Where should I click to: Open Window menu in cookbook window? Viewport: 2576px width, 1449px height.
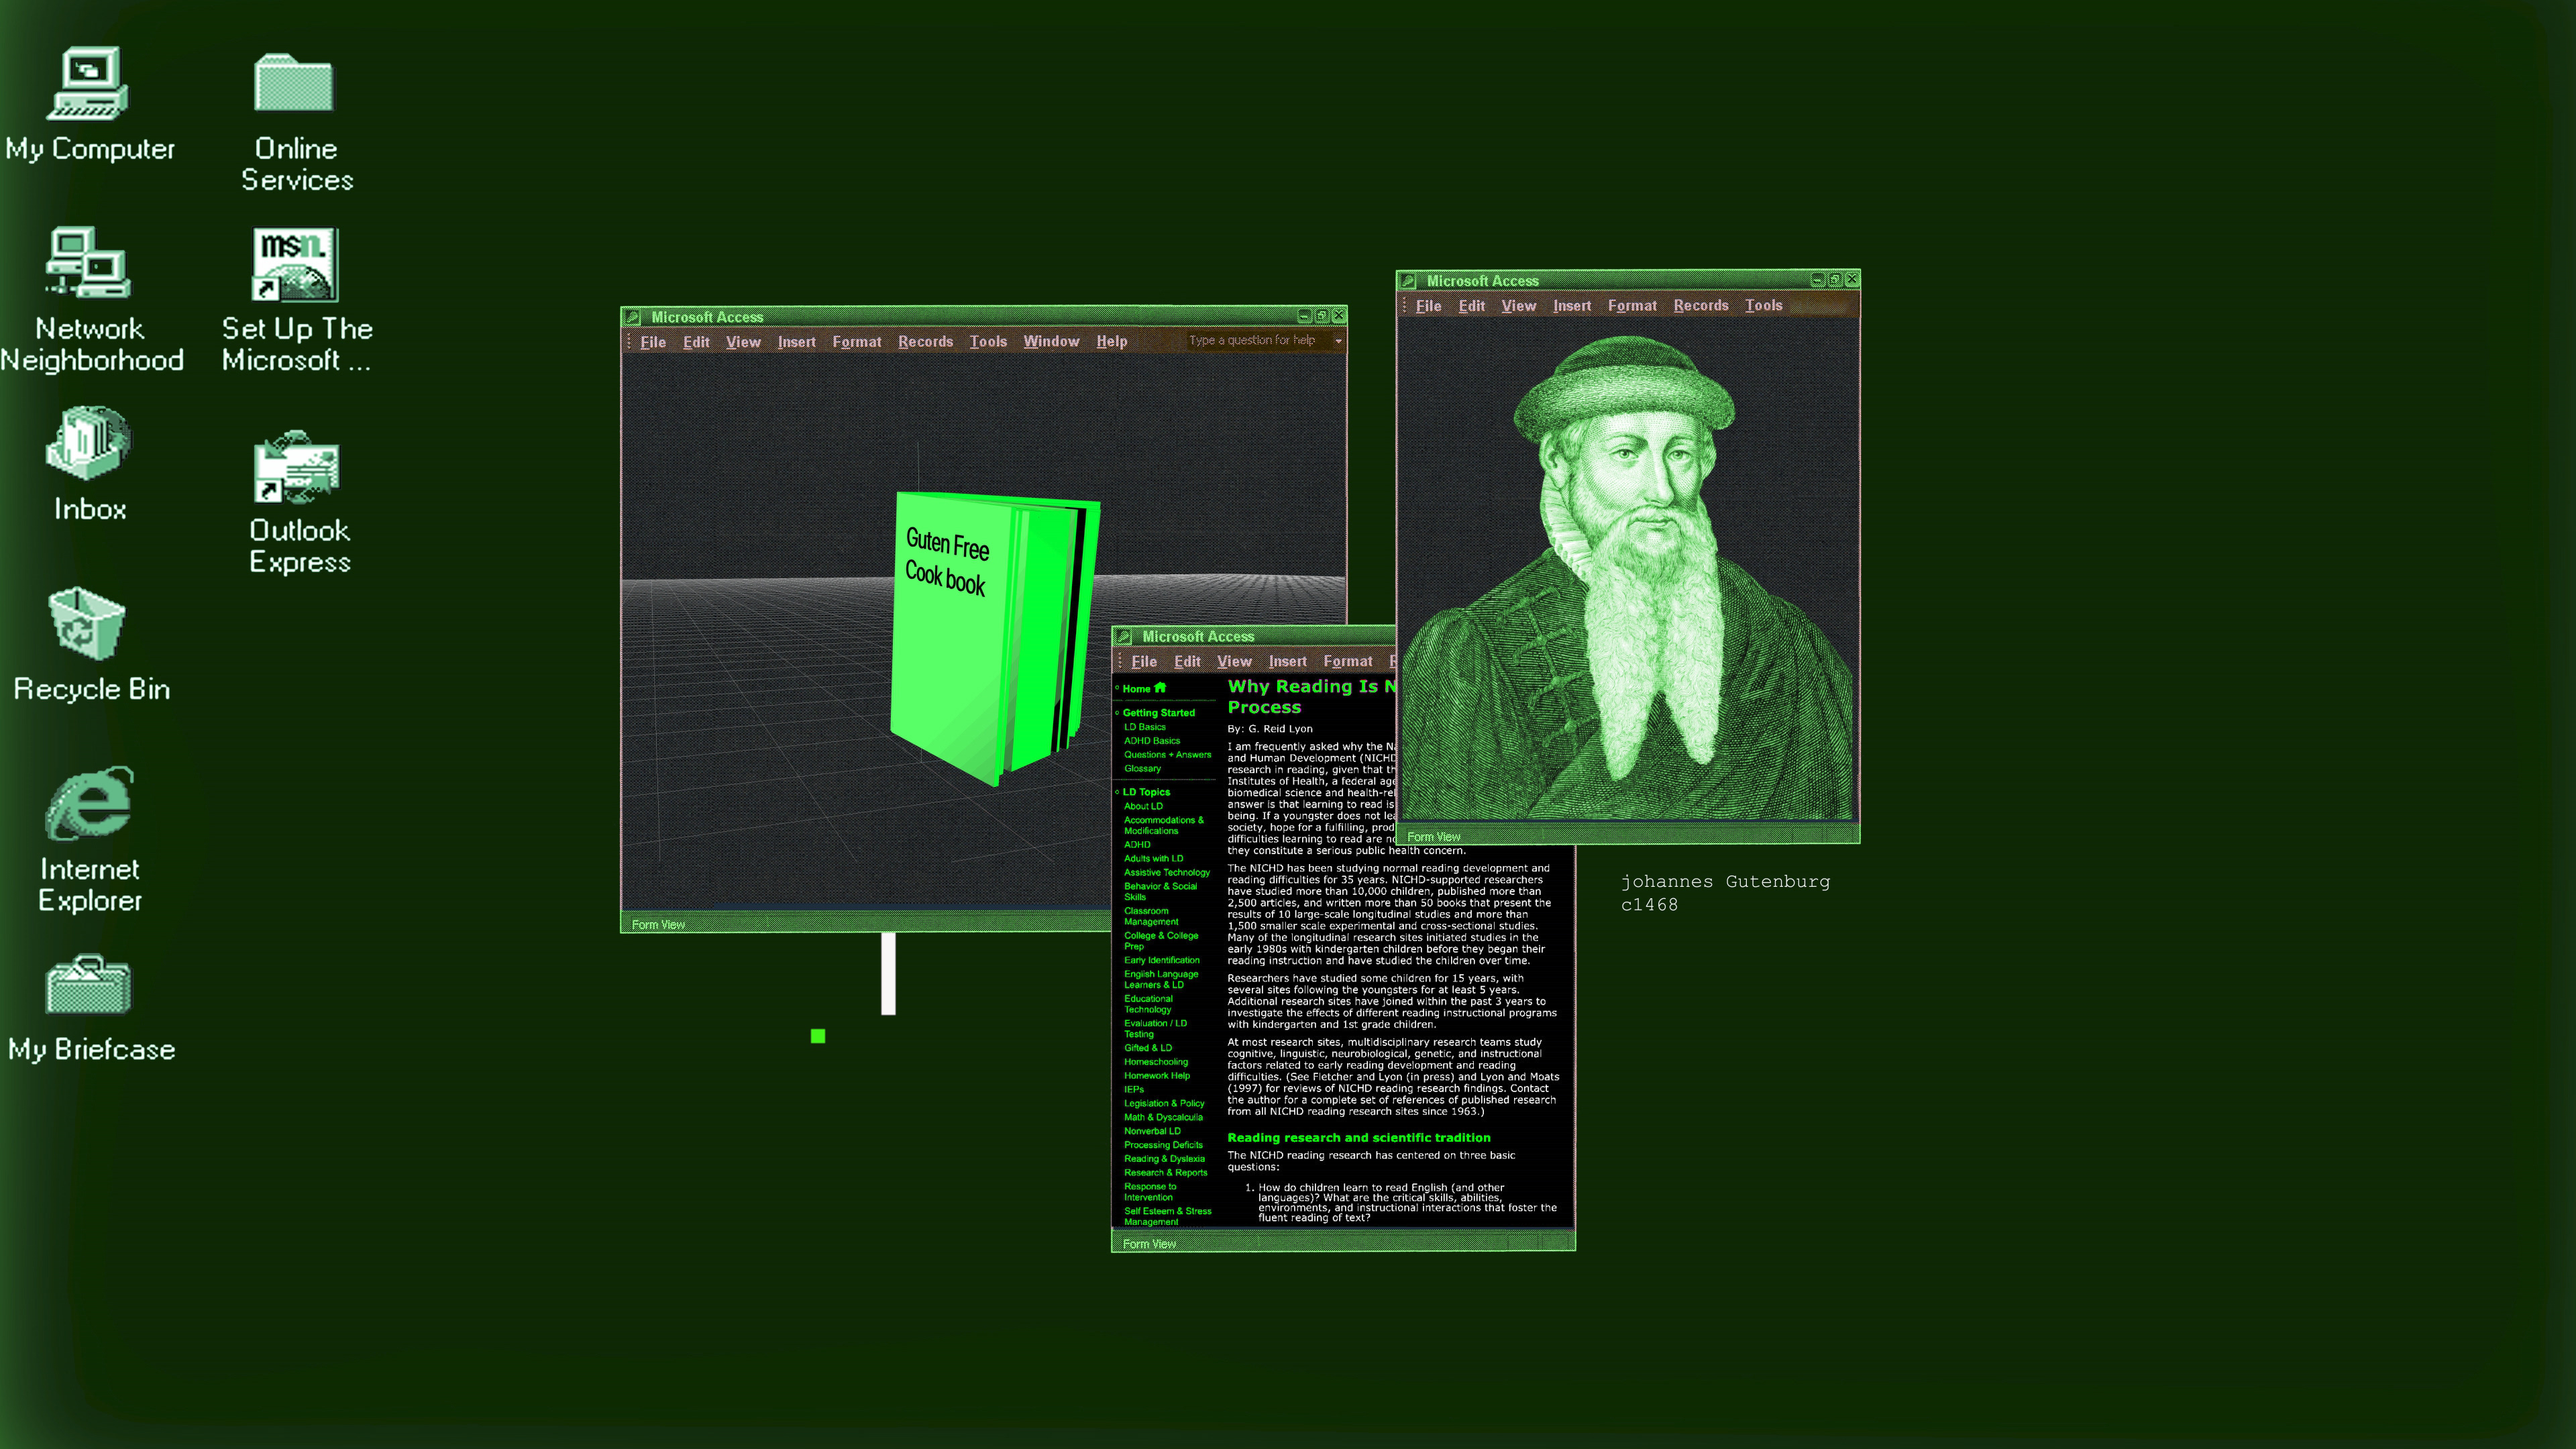click(x=1051, y=342)
